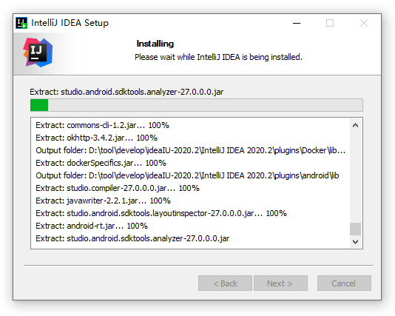Cancel the installation
This screenshot has width=395, height=316.
344,283
